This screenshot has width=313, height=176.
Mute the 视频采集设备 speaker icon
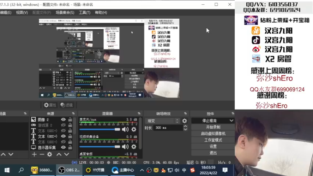click(125, 147)
